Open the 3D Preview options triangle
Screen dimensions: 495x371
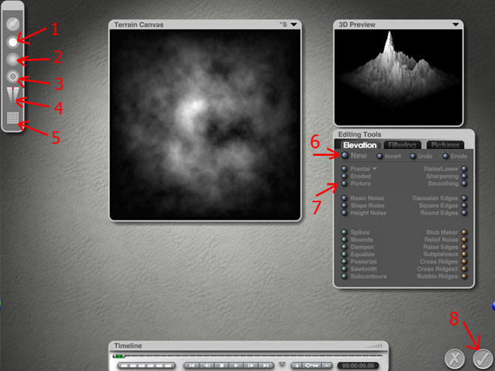click(x=456, y=24)
